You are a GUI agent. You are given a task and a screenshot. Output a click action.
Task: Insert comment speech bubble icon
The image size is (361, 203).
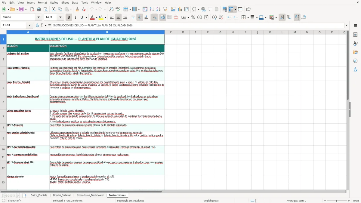coord(210,9)
